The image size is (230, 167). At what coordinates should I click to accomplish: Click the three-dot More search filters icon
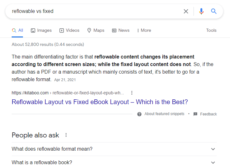(x=138, y=31)
